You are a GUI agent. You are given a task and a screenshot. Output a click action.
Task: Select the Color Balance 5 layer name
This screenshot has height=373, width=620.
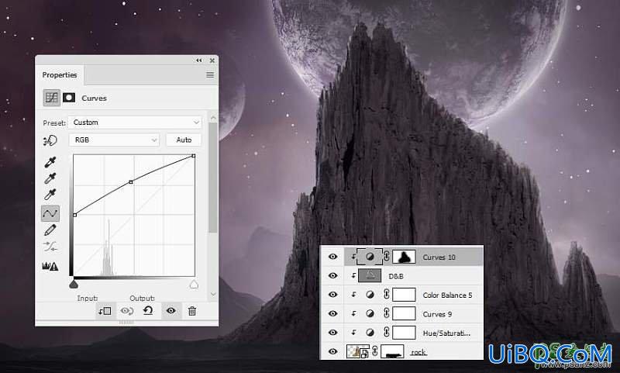pyautogui.click(x=448, y=295)
